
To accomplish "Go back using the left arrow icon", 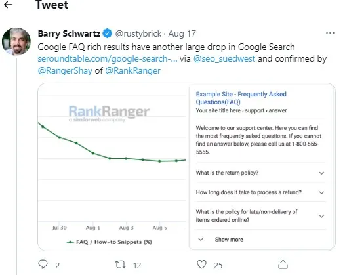I will (8, 5).
